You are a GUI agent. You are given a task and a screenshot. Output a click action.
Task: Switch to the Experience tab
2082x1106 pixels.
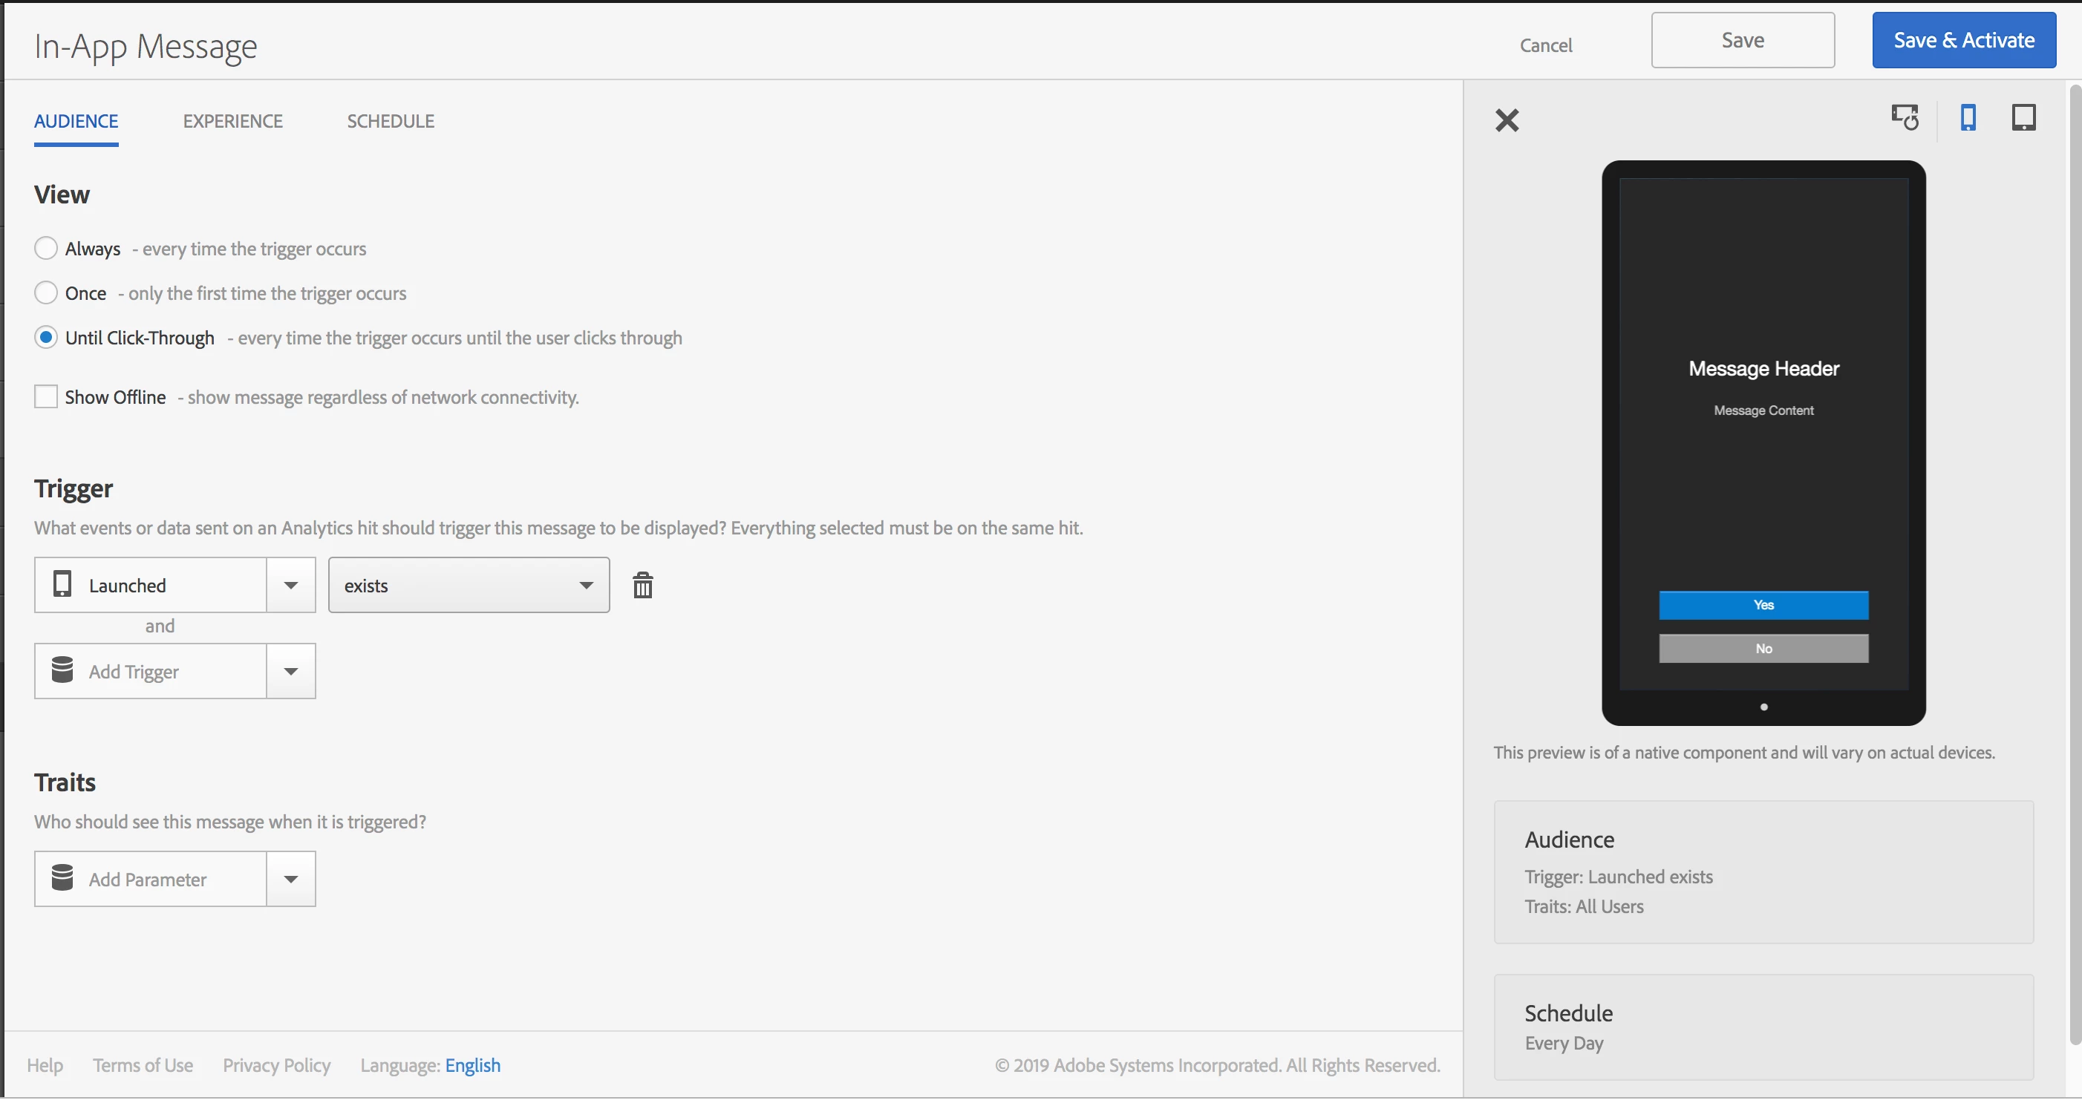[x=232, y=122]
